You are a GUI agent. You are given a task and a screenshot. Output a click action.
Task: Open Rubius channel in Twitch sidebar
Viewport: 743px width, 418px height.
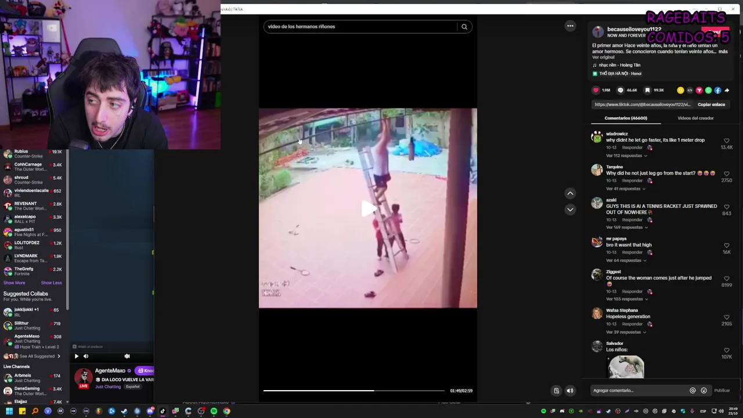[33, 154]
